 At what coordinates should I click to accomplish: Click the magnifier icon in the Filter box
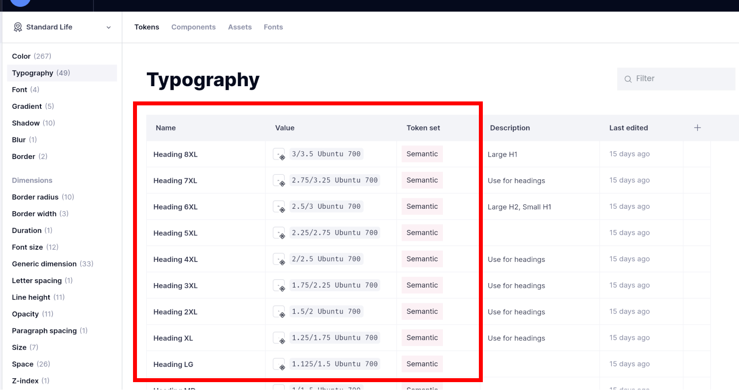click(x=628, y=79)
